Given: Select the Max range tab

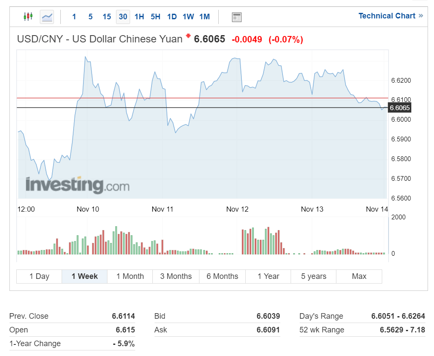Looking at the screenshot, I should (x=359, y=276).
